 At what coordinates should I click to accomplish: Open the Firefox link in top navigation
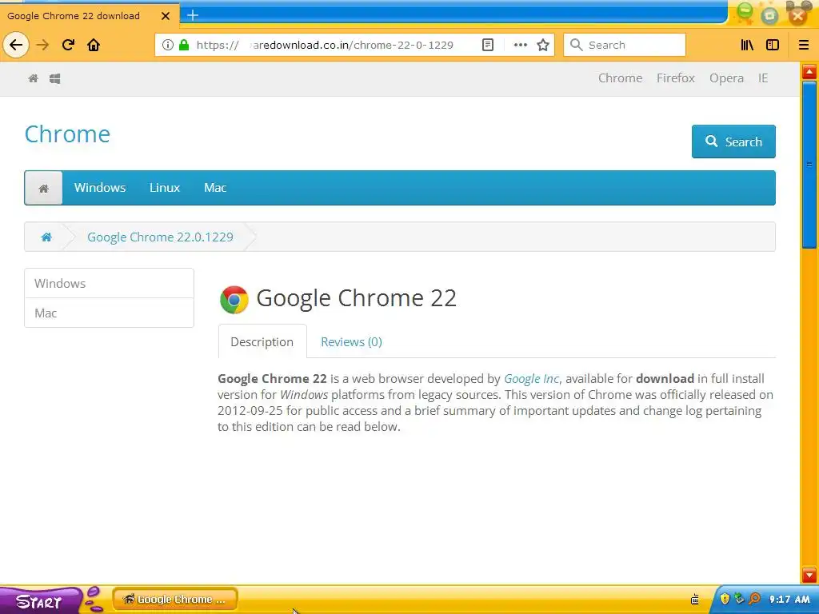click(675, 78)
